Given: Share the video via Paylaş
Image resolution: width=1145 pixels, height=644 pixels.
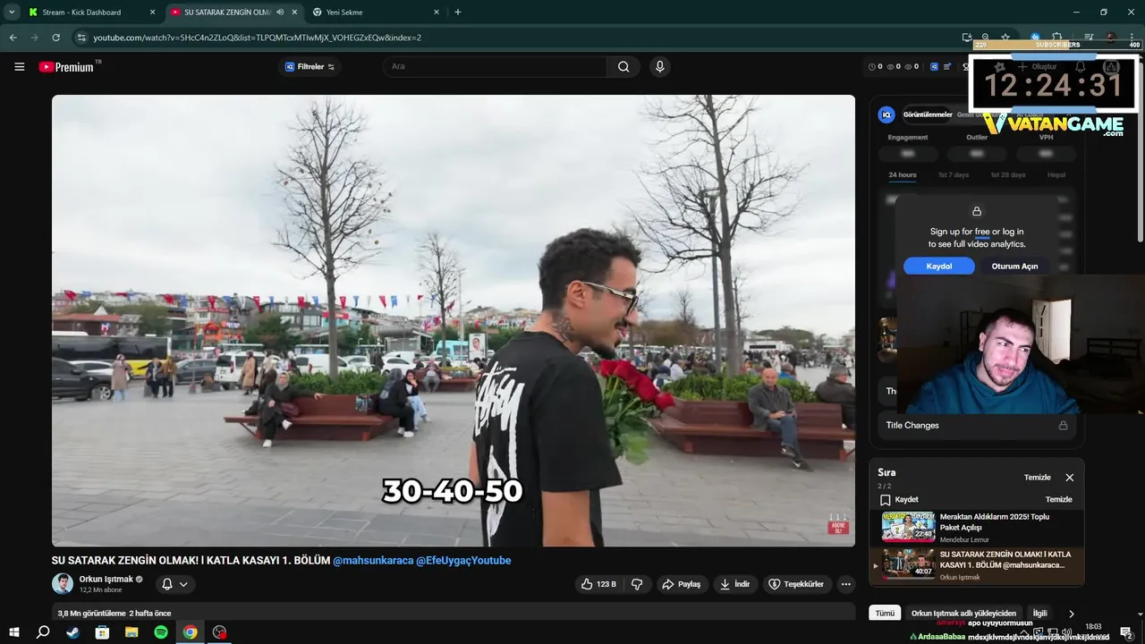Looking at the screenshot, I should (681, 584).
